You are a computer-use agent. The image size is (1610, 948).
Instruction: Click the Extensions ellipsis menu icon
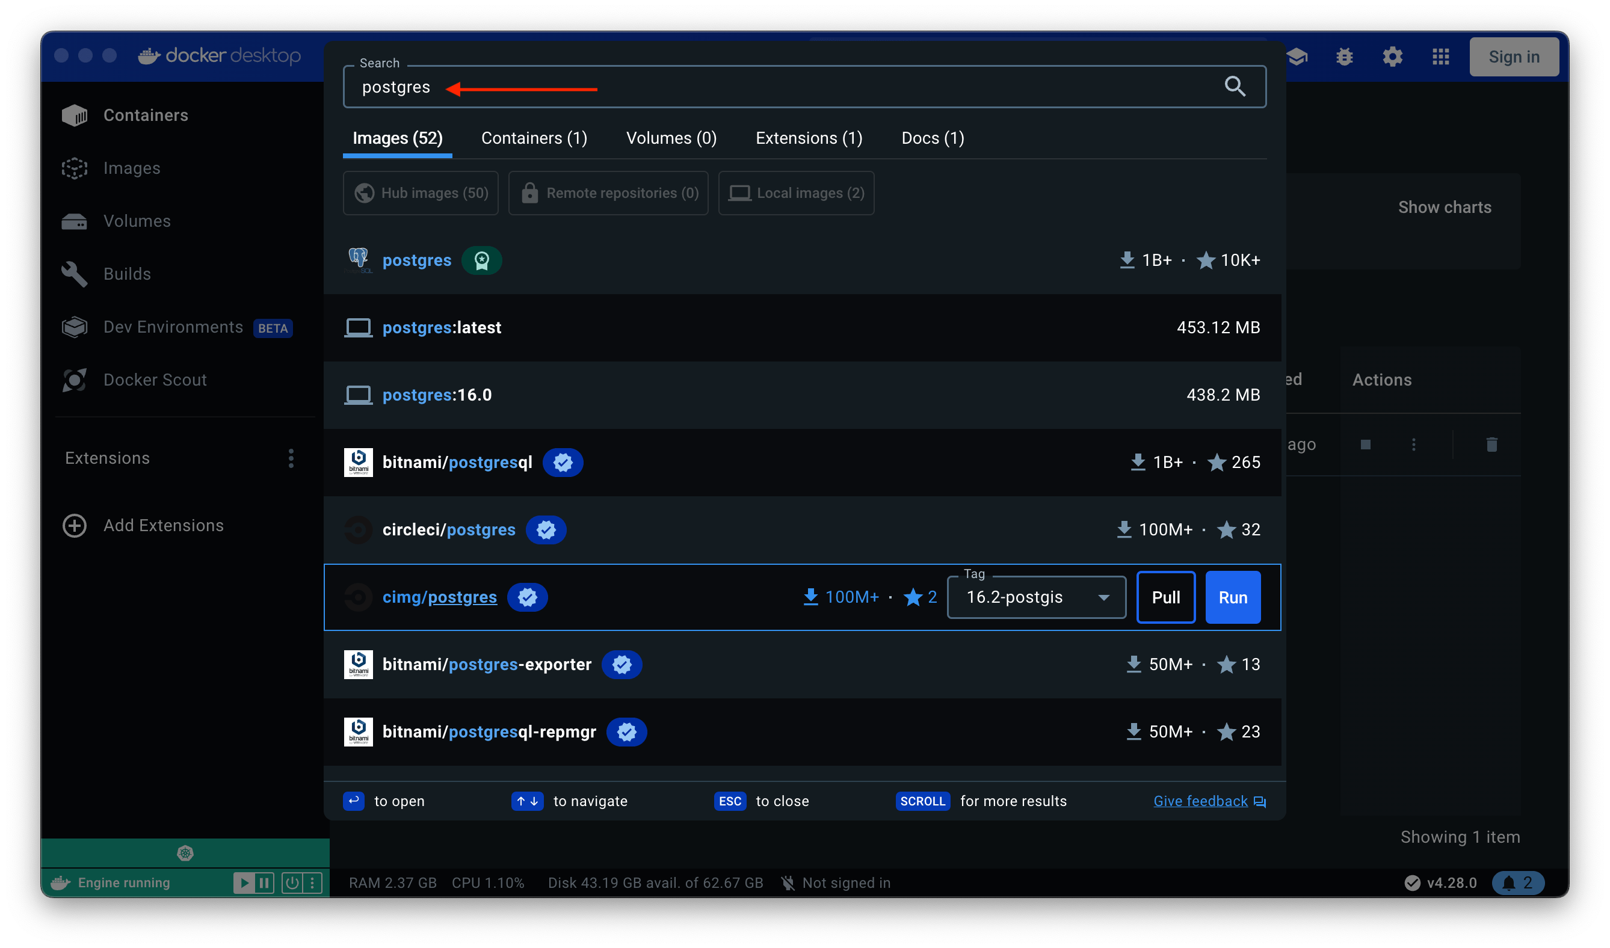click(290, 458)
